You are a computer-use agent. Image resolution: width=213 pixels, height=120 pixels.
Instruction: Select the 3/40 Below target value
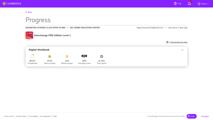click(x=67, y=61)
